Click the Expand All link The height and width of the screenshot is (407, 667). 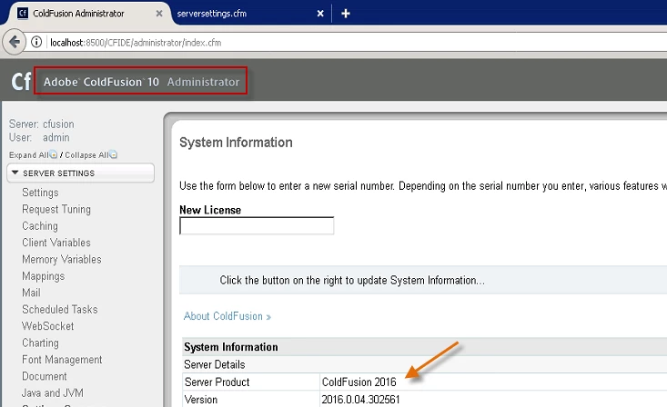click(x=28, y=155)
